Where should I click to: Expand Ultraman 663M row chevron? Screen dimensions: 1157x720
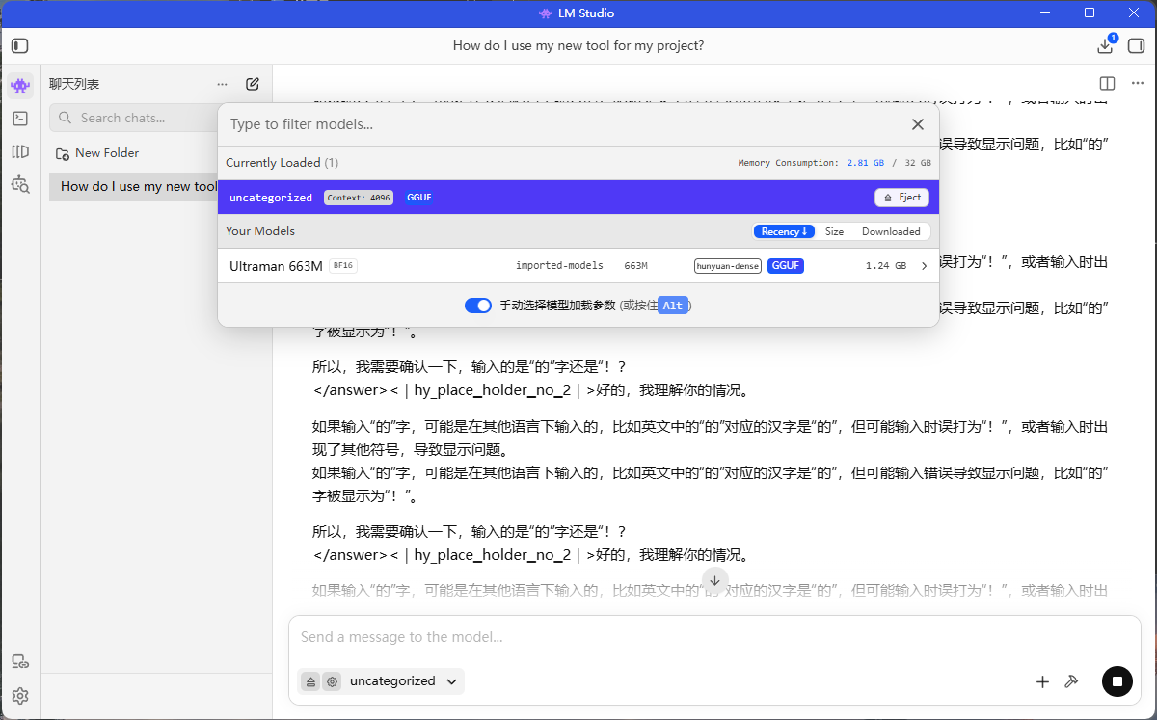pyautogui.click(x=925, y=266)
